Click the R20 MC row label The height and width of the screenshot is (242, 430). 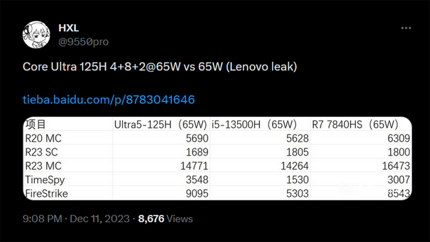click(x=43, y=138)
